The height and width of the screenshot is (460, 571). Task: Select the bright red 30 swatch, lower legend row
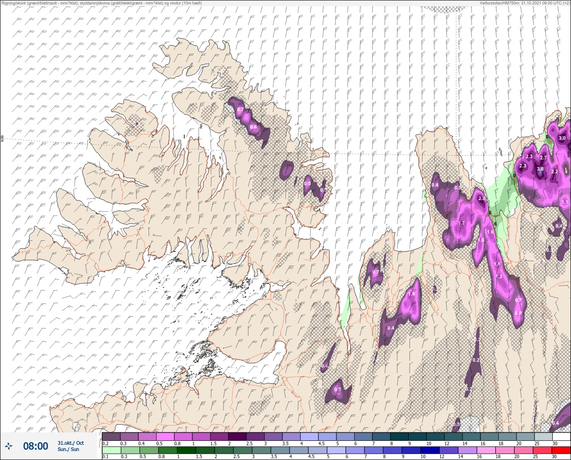tap(561, 450)
